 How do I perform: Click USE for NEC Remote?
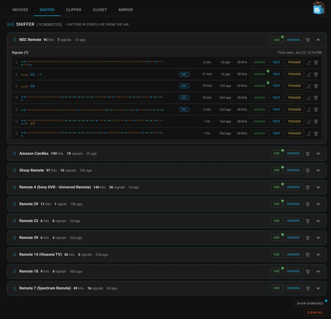277,40
